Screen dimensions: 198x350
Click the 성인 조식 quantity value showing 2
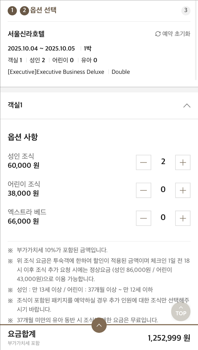click(x=163, y=162)
